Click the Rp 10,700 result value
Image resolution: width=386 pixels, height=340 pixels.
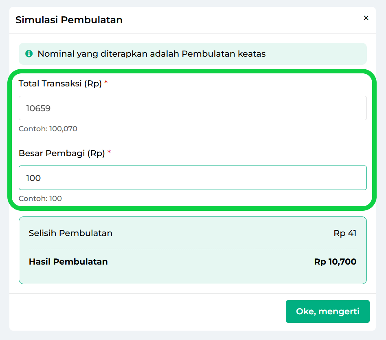click(x=335, y=262)
